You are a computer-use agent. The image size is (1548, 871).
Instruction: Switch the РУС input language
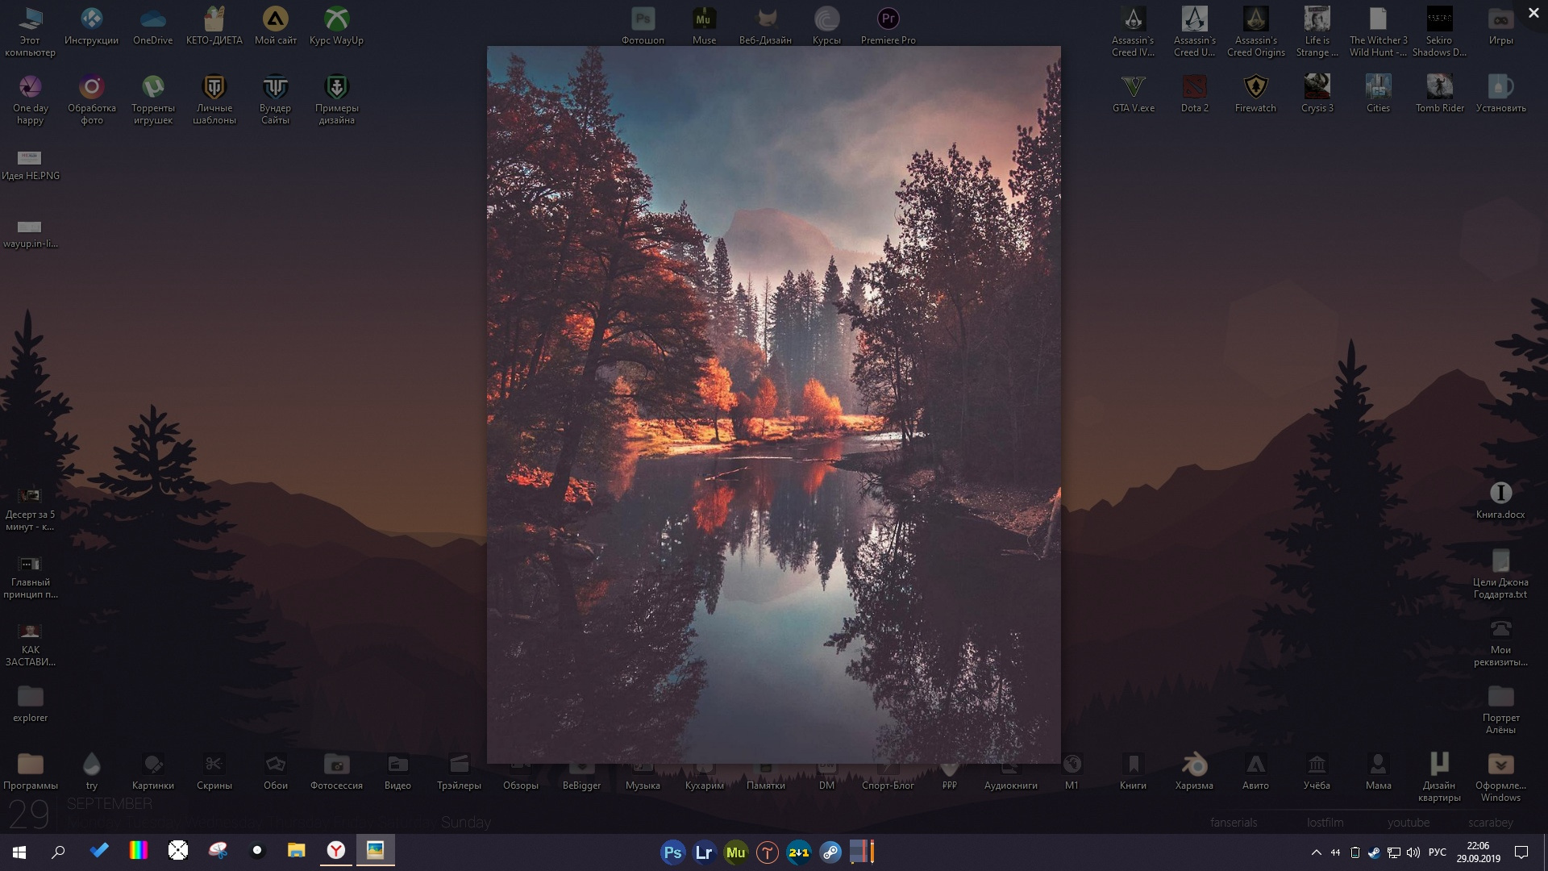coord(1438,852)
